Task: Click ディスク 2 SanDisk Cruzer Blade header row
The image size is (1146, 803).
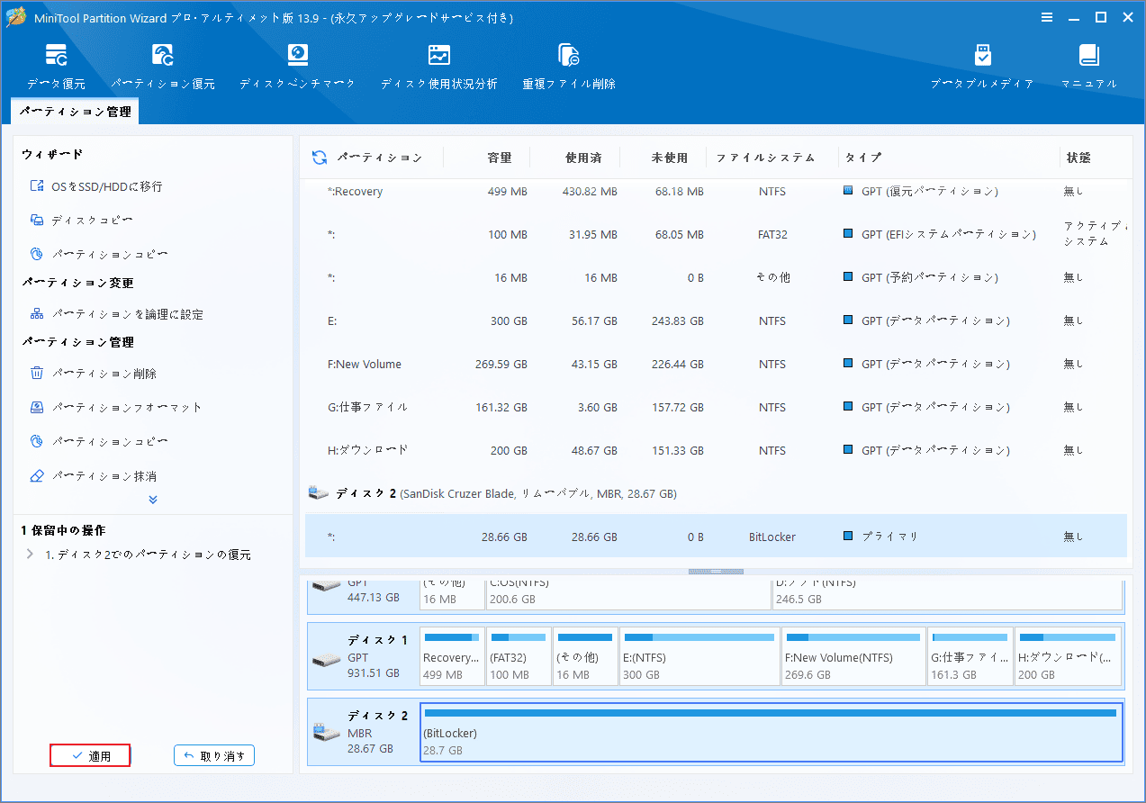Action: 716,493
